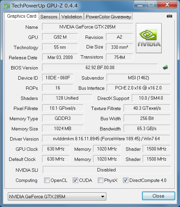This screenshot has width=180, height=207.
Task: Click Default Clock row Memory 1020 MHz
Action: pyautogui.click(x=107, y=159)
